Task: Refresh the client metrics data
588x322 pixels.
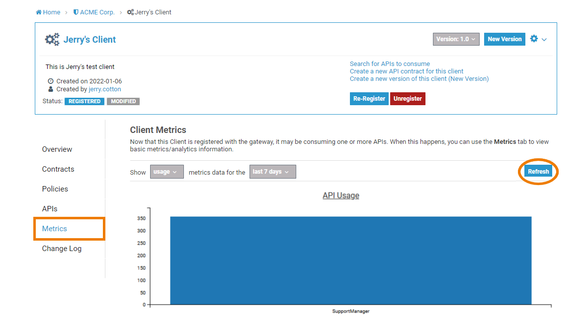Action: click(x=538, y=172)
